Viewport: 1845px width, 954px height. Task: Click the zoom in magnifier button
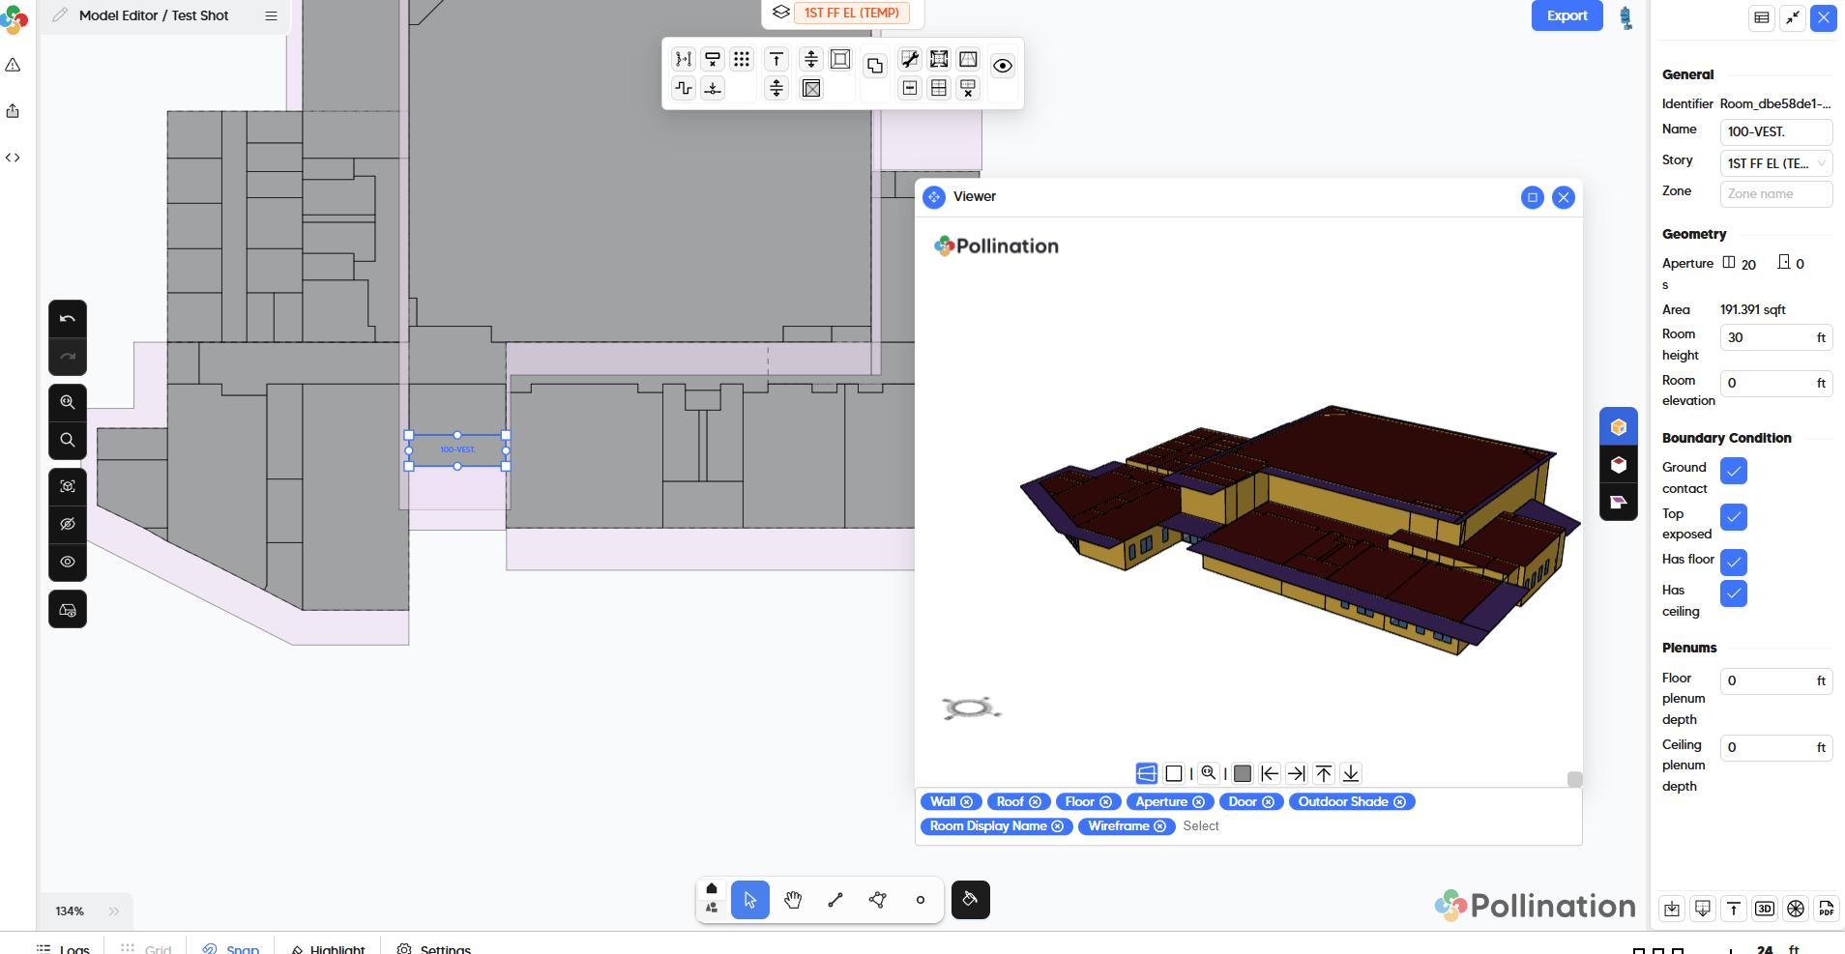pyautogui.click(x=68, y=402)
